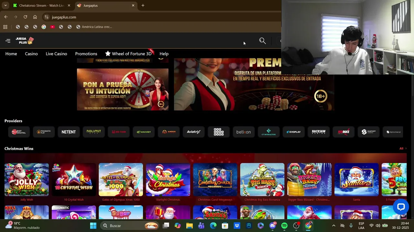Select the Spinomenal provider
Viewport: 414px width, 232px height.
click(393, 132)
